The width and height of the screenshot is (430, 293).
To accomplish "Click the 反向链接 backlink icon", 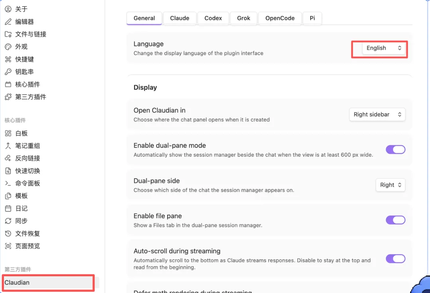I will [x=8, y=158].
